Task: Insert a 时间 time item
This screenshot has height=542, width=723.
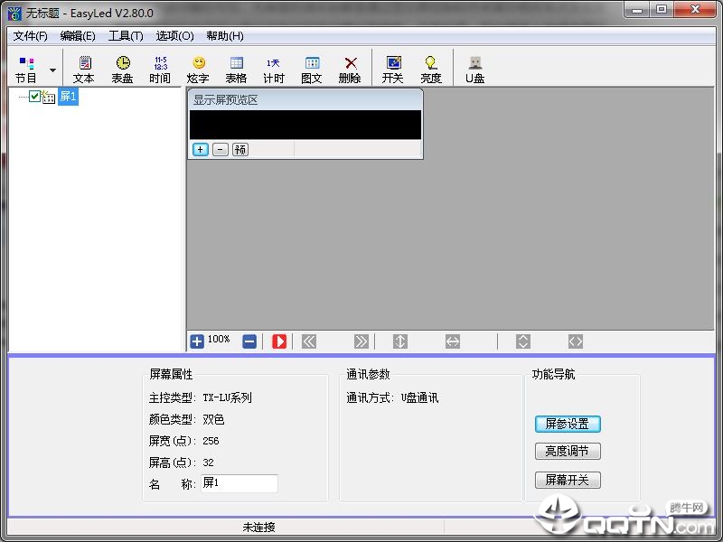Action: 160,70
